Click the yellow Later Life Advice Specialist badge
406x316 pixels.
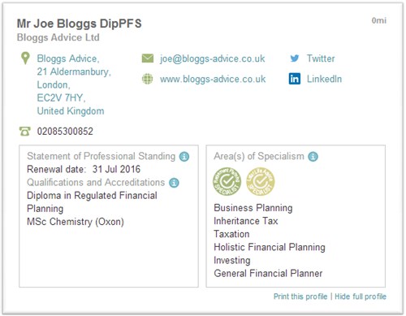(261, 181)
